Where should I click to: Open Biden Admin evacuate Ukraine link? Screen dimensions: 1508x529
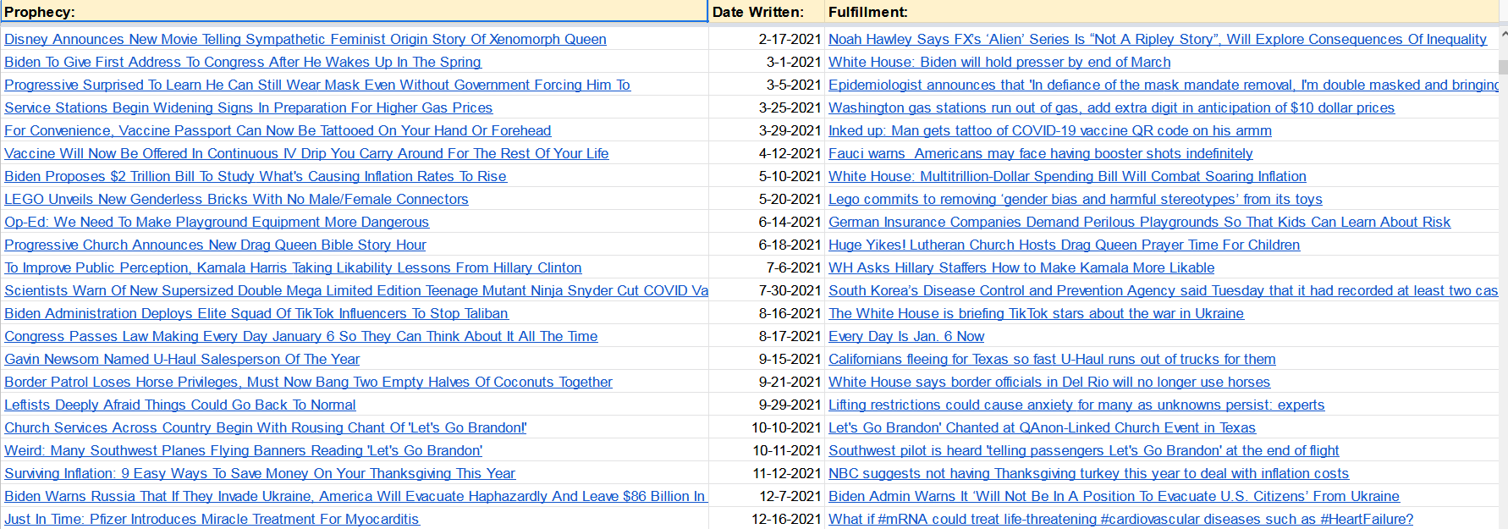(1114, 496)
